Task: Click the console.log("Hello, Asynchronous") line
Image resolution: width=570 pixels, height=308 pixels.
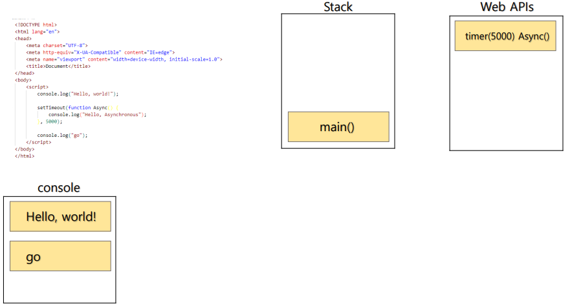Action: click(98, 114)
